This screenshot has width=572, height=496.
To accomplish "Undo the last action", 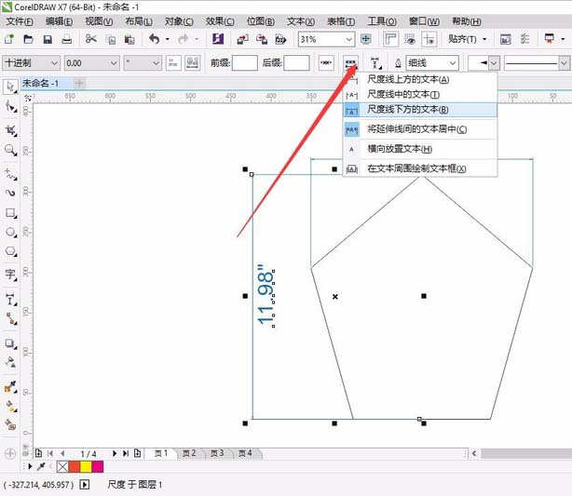I will pyautogui.click(x=155, y=39).
